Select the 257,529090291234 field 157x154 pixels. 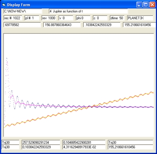(x=41, y=142)
